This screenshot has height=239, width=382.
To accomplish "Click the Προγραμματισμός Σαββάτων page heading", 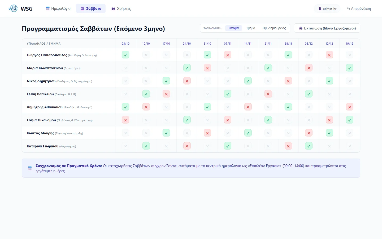I will 93,29.
